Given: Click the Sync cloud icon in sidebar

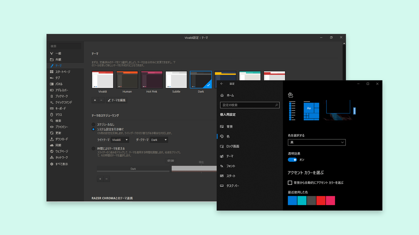Looking at the screenshot, I should [52, 145].
